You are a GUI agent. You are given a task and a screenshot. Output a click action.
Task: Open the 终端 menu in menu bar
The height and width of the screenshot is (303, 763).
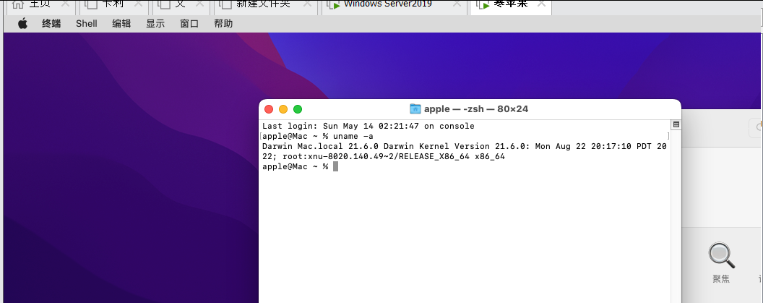(51, 23)
